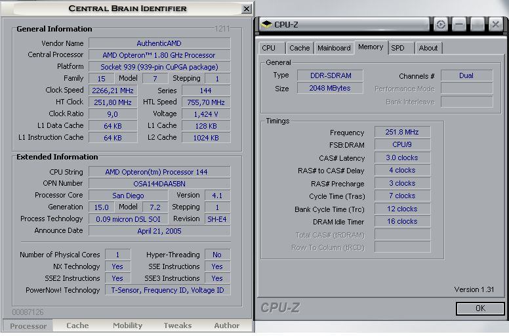Select the Memory tab in CPU-Z
Viewport: 509px width, 336px height.
[371, 47]
